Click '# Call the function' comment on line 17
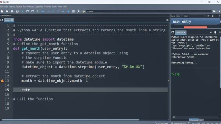 (33, 99)
